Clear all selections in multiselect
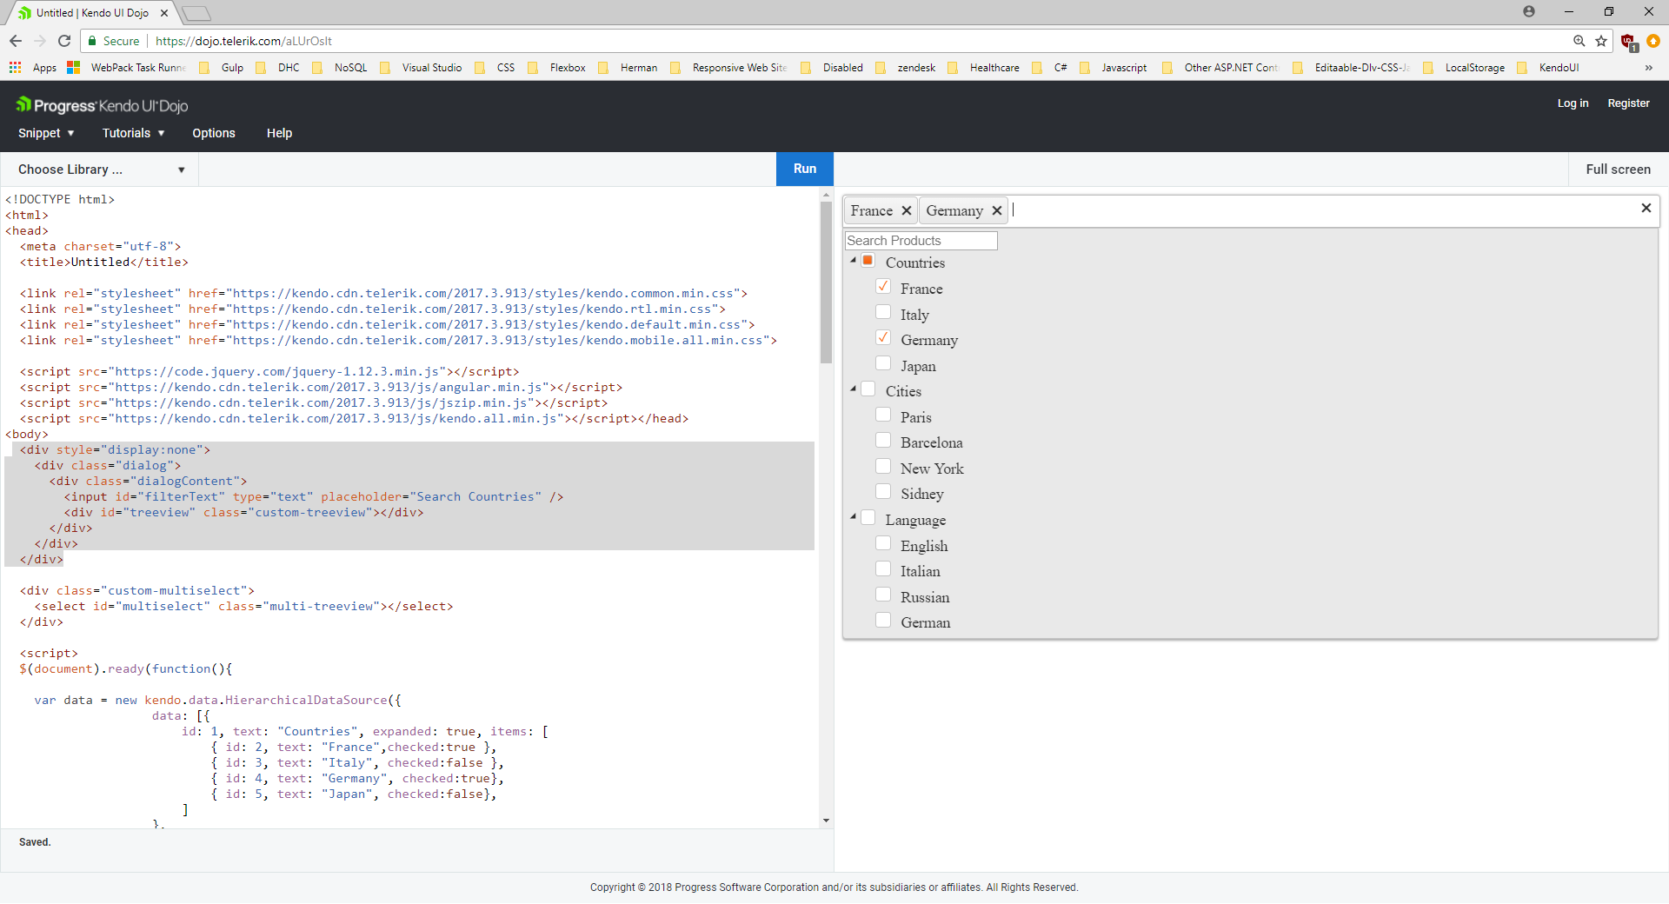This screenshot has height=904, width=1669. pos(1646,208)
